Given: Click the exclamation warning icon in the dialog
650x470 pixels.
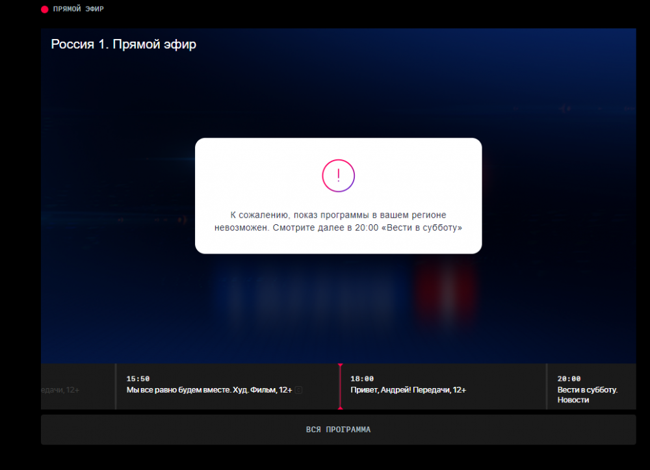Looking at the screenshot, I should point(338,176).
